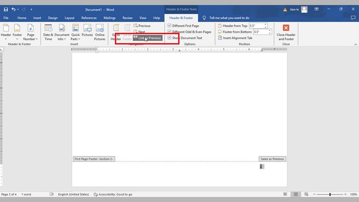The height and width of the screenshot is (202, 359).
Task: Click the Undo arrow in the quick access toolbar
Action: click(13, 9)
